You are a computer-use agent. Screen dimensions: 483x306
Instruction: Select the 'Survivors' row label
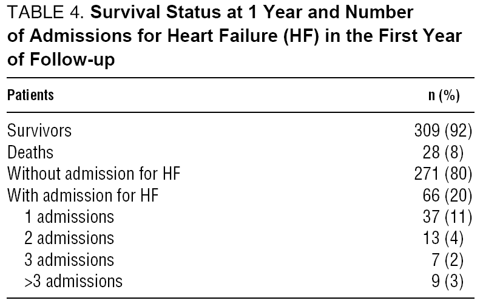(40, 130)
